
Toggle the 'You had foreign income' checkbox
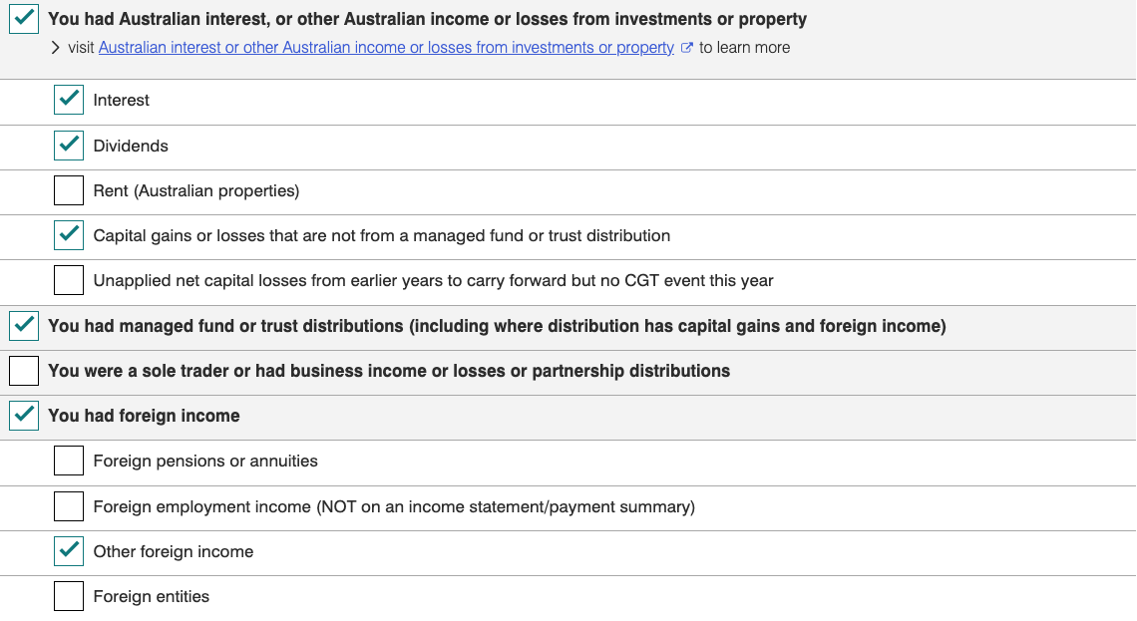point(24,416)
